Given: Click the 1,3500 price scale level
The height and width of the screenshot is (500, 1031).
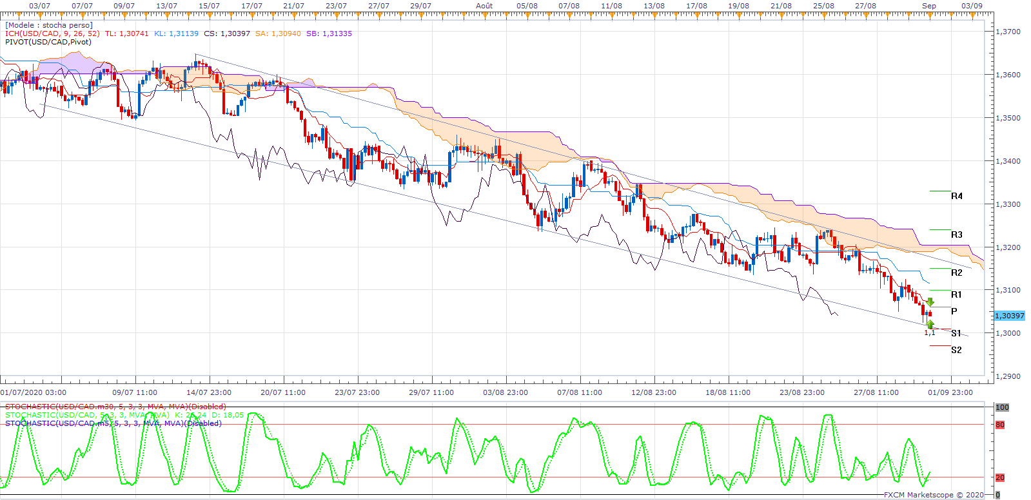Looking at the screenshot, I should click(1008, 118).
